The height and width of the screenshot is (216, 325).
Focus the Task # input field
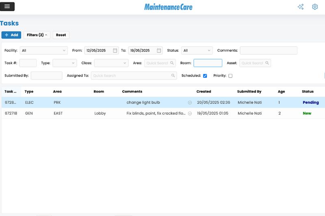[x=28, y=63]
